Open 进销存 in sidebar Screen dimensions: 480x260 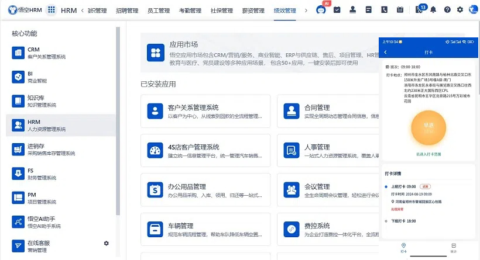(x=61, y=149)
